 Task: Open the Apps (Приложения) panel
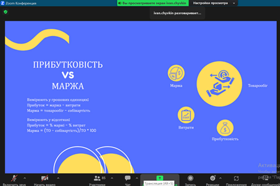pyautogui.click(x=236, y=180)
